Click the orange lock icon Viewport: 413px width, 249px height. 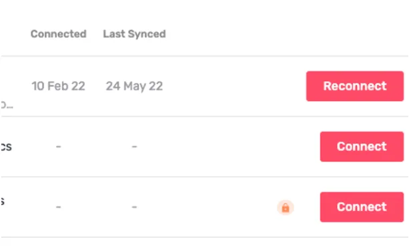point(286,208)
